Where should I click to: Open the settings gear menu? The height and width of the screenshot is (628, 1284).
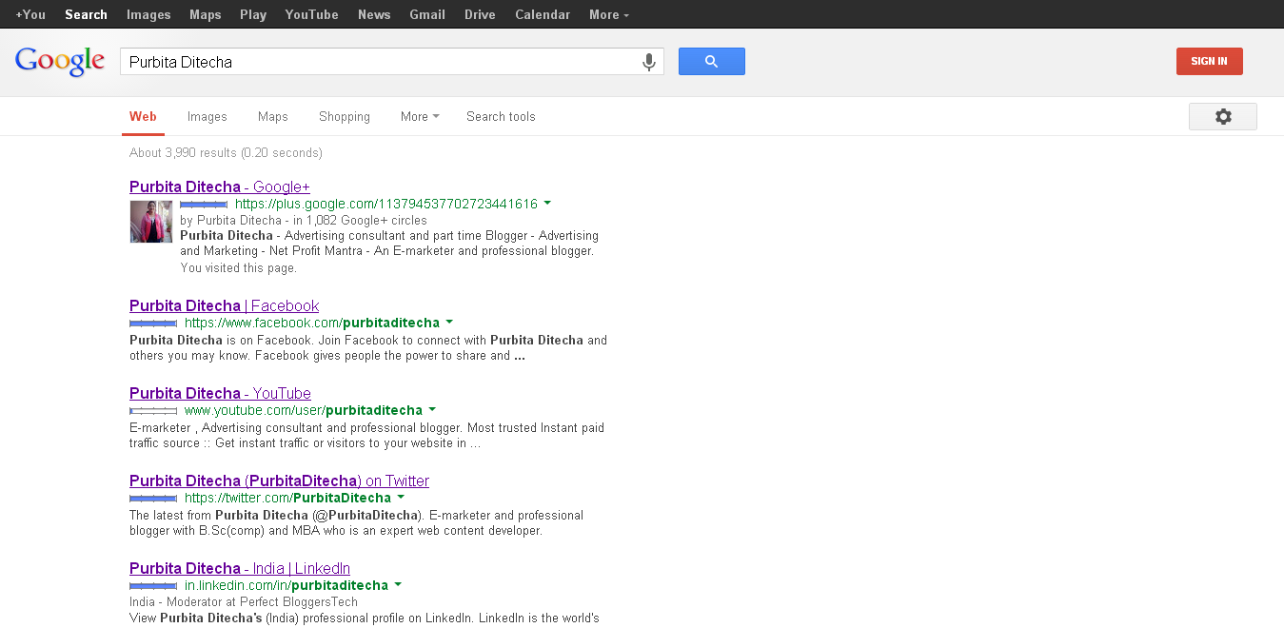pos(1223,116)
